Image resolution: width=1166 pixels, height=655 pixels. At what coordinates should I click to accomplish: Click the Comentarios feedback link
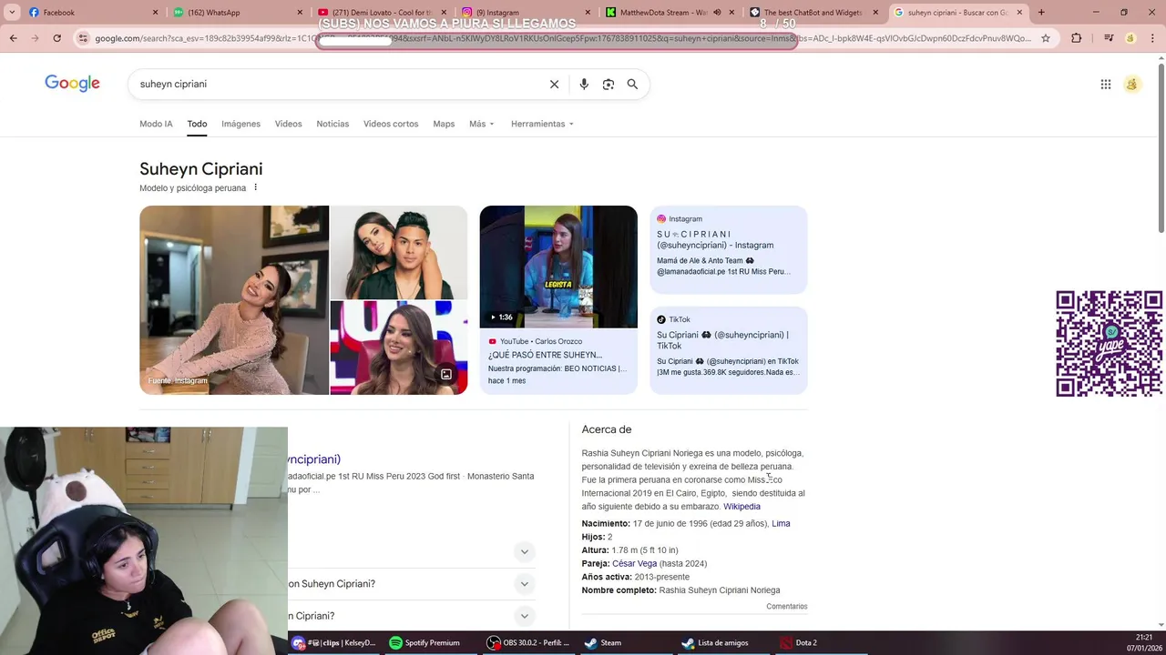pyautogui.click(x=786, y=606)
